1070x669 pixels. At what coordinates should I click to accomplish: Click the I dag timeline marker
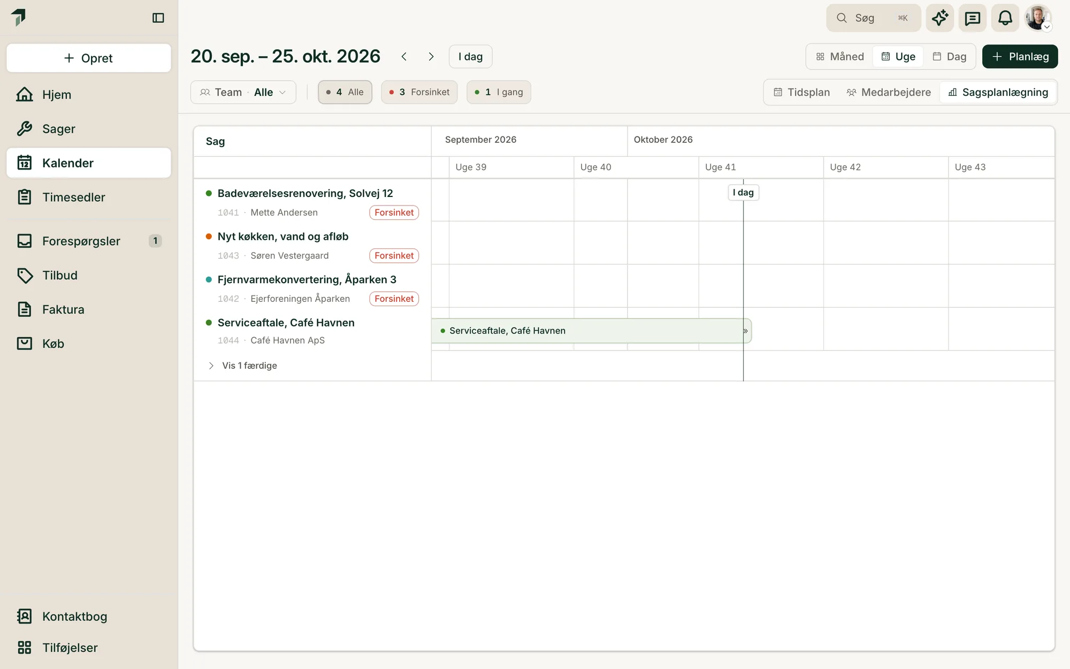pyautogui.click(x=743, y=193)
